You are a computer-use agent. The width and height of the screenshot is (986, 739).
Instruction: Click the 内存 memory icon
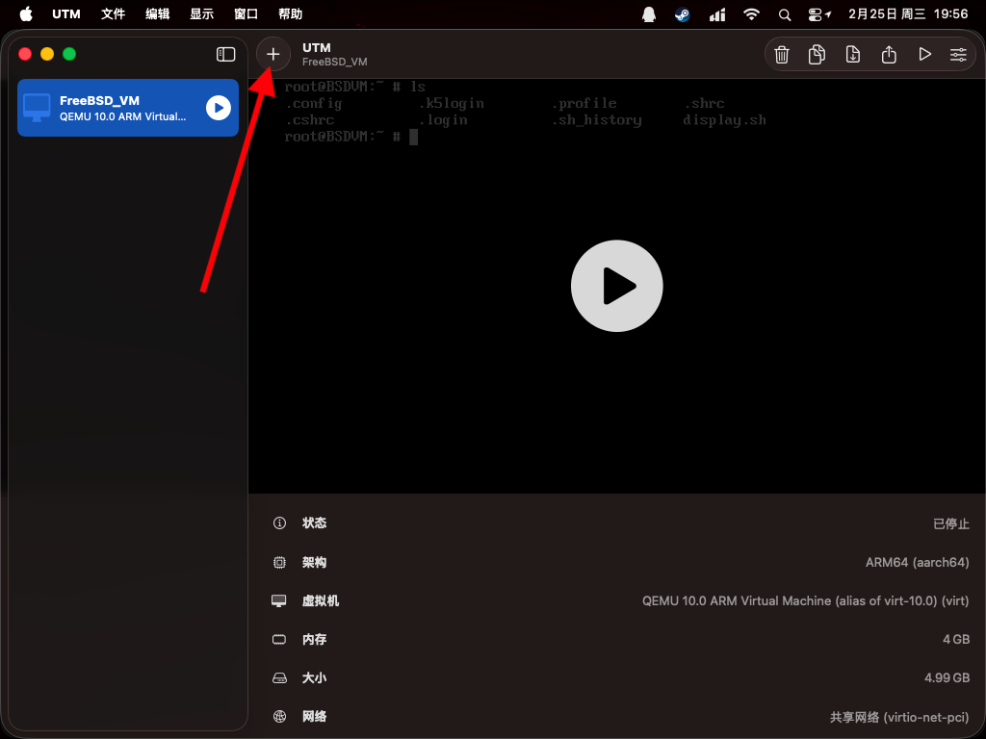point(279,639)
